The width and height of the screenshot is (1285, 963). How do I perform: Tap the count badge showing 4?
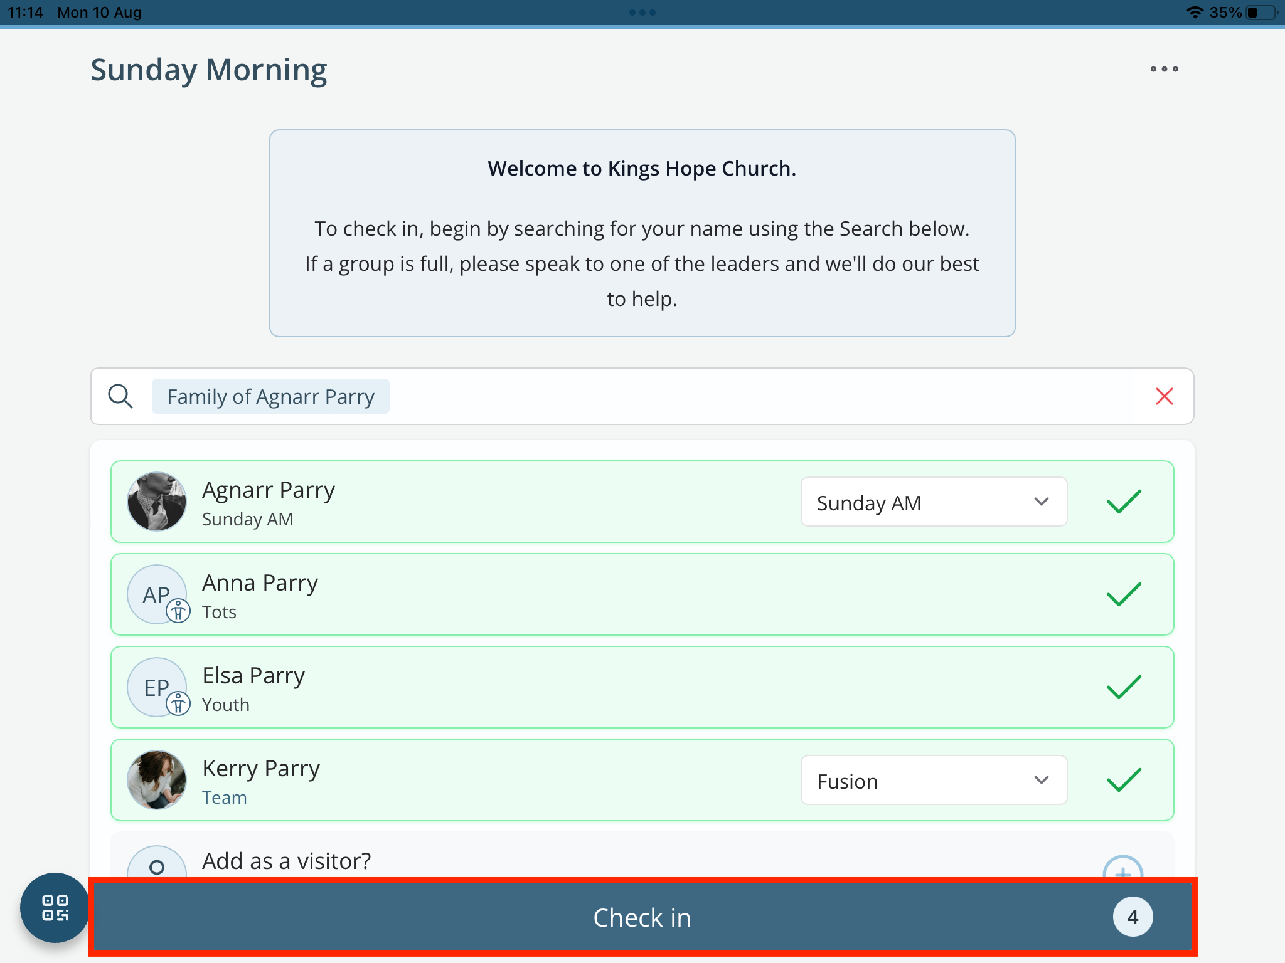click(x=1133, y=917)
